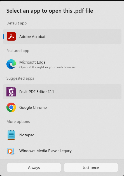Pick Foxit PDF Editor 12.1 entry
This screenshot has width=124, height=176.
tap(62, 92)
